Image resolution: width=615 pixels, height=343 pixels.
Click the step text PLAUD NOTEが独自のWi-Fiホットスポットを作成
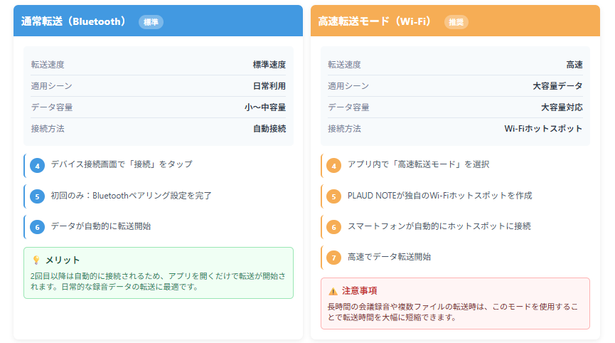(x=439, y=196)
